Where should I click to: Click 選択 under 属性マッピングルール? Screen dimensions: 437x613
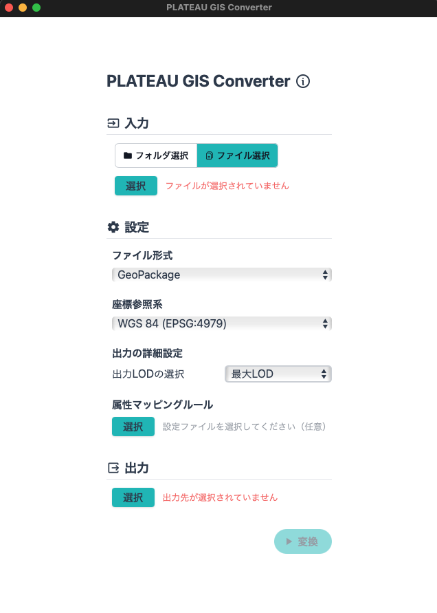tap(133, 427)
